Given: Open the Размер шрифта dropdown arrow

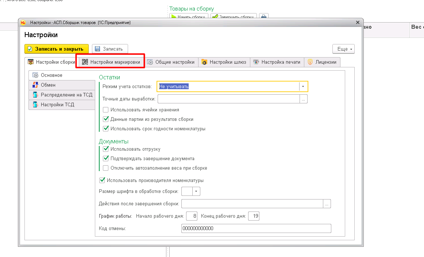Looking at the screenshot, I should 196,191.
